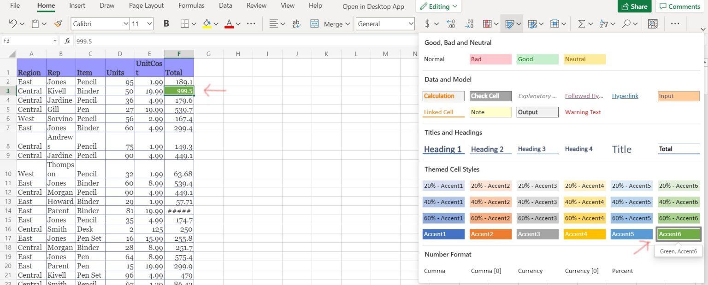
Task: Click the Format Painter brush icon
Action: tap(58, 24)
